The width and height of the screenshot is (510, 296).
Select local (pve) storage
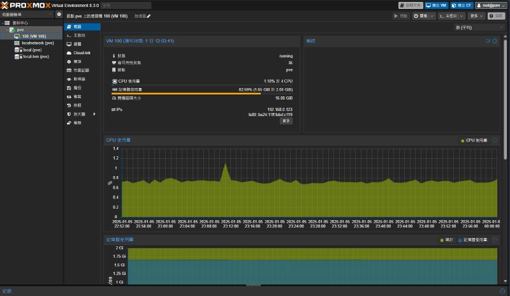(33, 50)
